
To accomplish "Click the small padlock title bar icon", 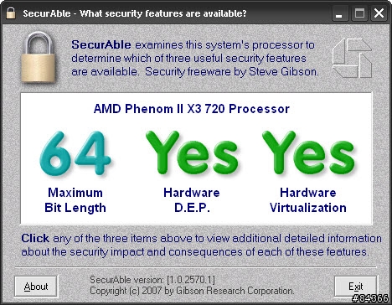I will [11, 13].
